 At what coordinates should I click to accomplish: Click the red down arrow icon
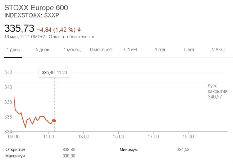79,30
